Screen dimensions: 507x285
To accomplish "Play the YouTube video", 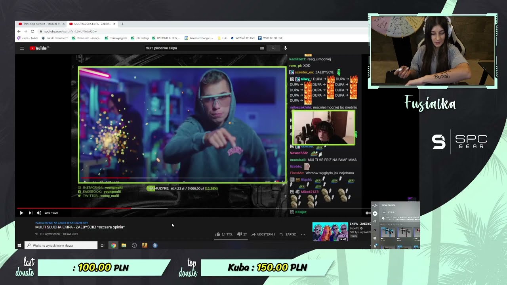I will (x=21, y=213).
